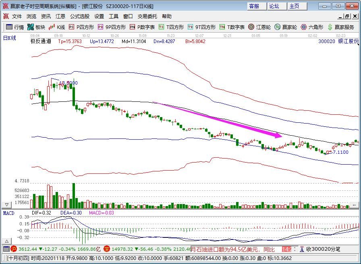
Task: Click the red 赢 logo in menu bar
Action: click(x=6, y=16)
